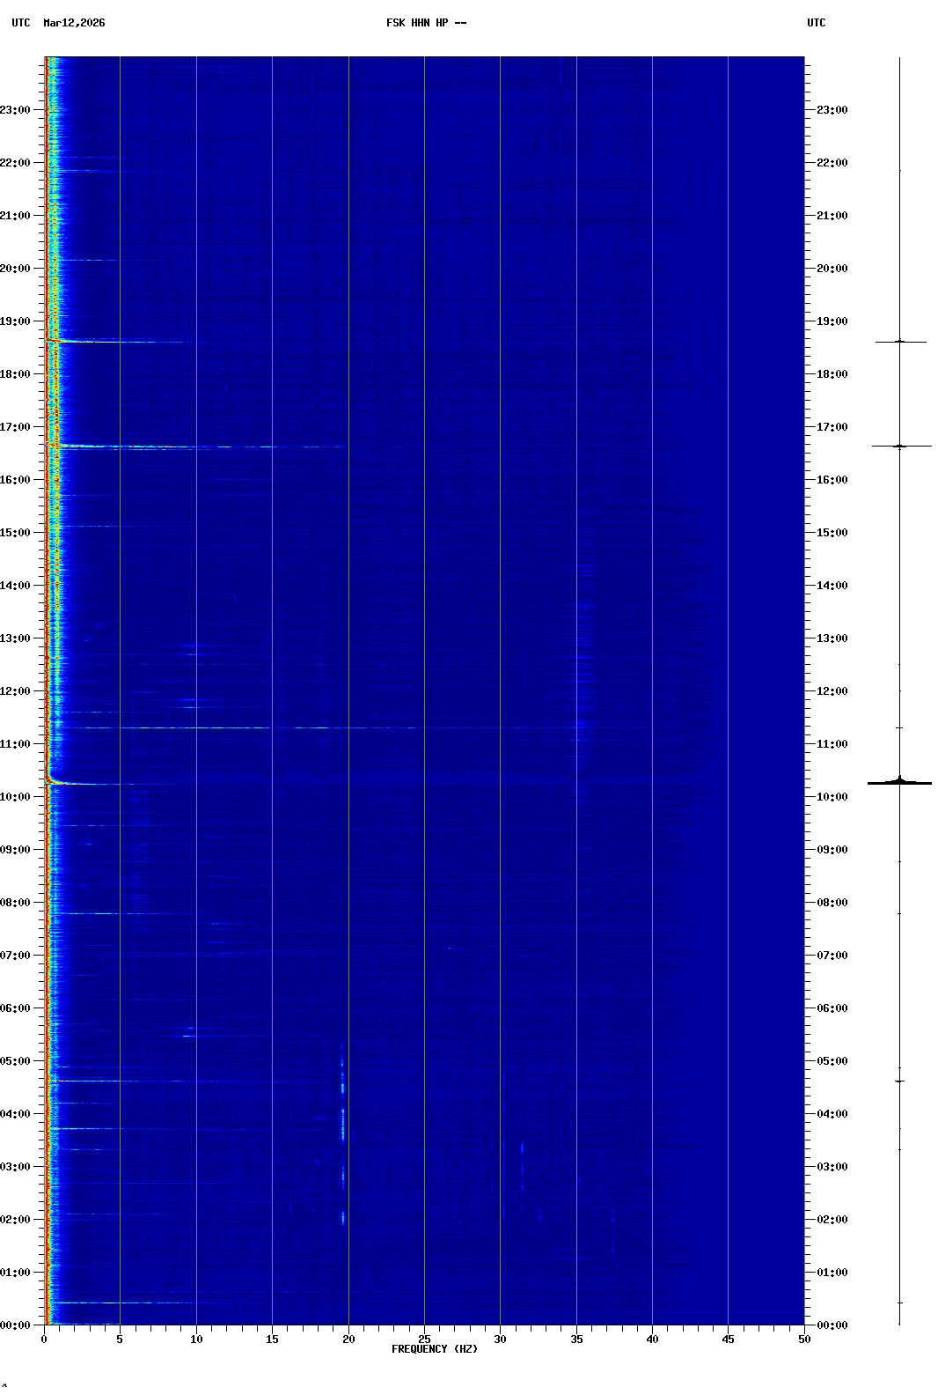
Task: Click the seismogram spike just after 18:30
Action: pyautogui.click(x=899, y=342)
